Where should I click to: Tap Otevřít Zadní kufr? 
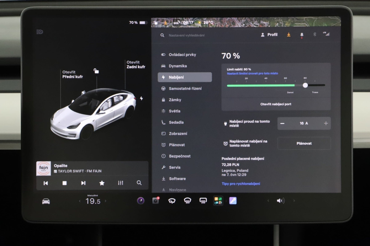136,64
